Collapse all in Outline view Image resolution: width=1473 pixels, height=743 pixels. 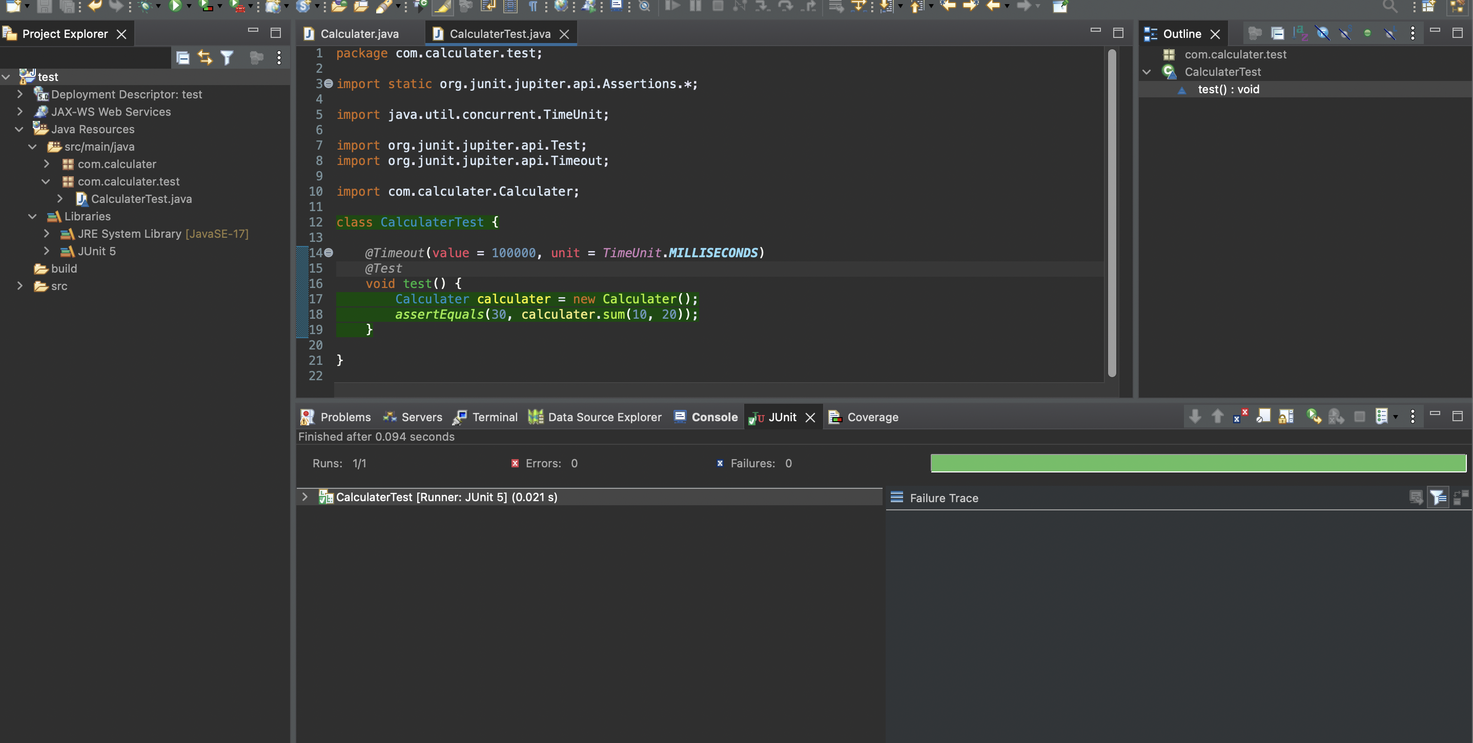[1277, 34]
